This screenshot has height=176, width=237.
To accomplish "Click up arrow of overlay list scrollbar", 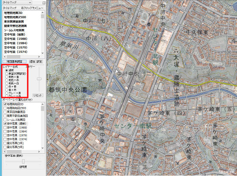I will pyautogui.click(x=42, y=104).
